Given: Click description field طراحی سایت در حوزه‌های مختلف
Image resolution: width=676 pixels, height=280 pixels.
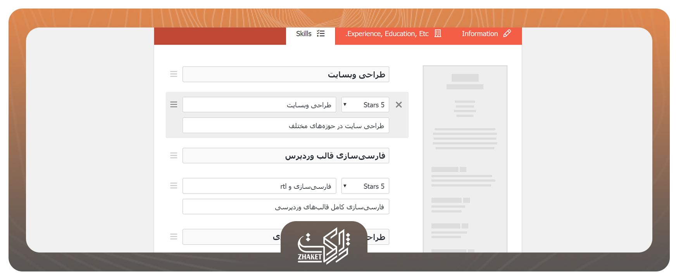Looking at the screenshot, I should pos(286,126).
